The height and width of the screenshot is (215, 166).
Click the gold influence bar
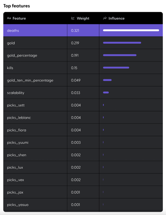[122, 43]
